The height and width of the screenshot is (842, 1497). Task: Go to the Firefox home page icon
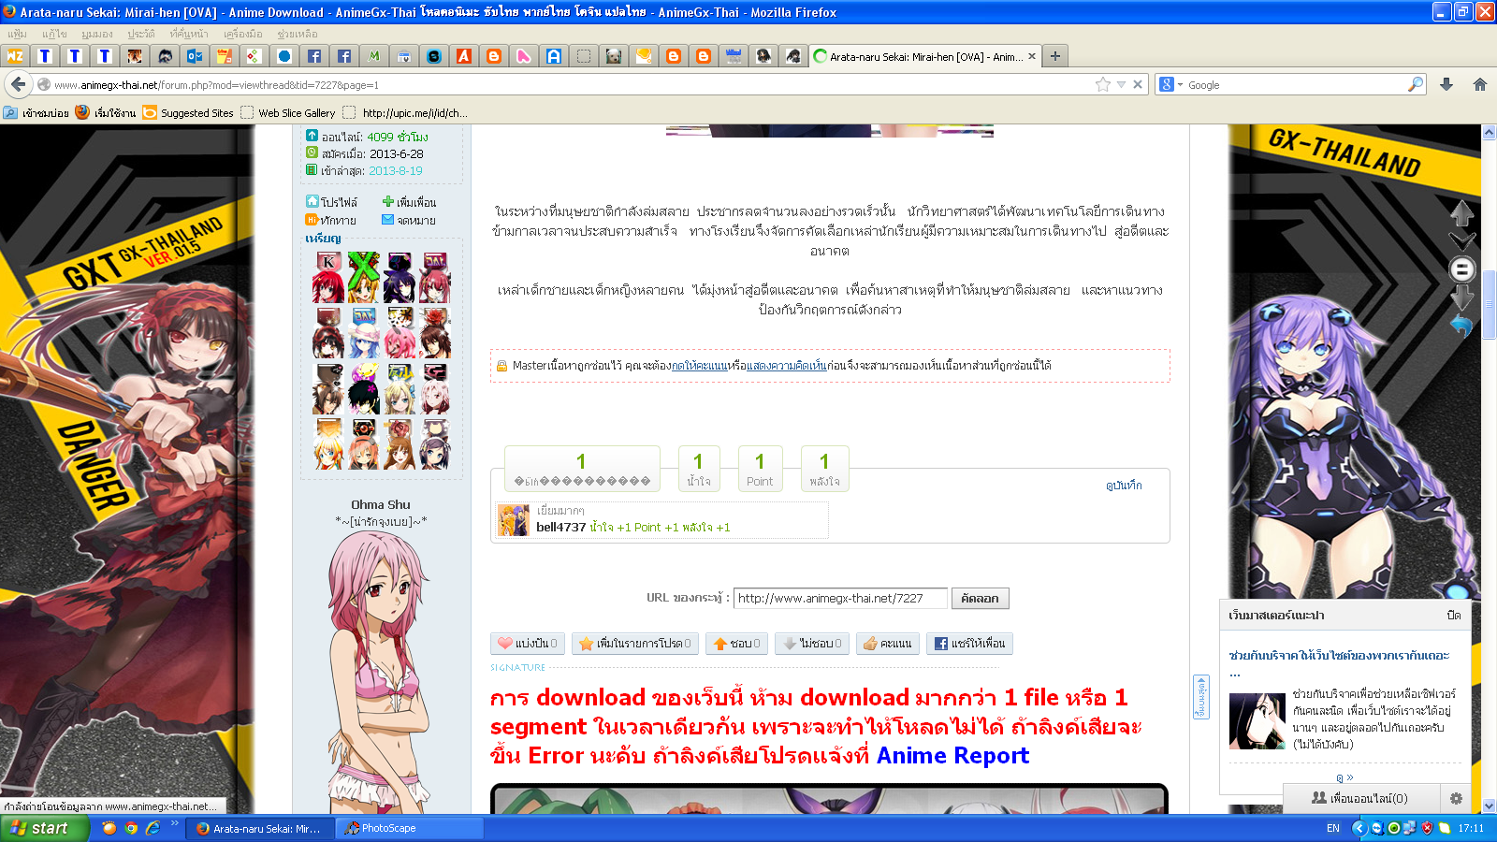tap(1479, 84)
